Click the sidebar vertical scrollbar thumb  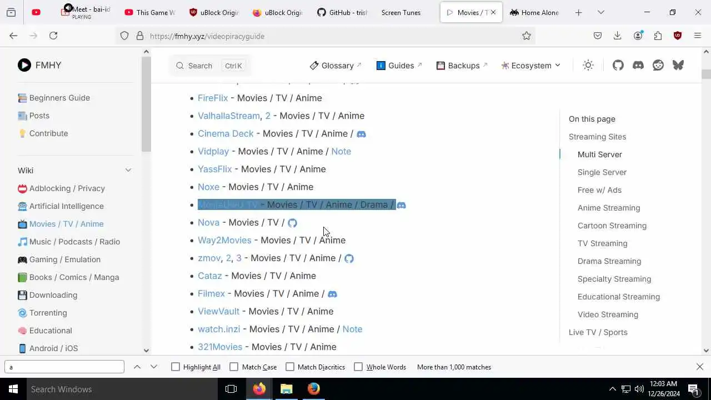146,104
